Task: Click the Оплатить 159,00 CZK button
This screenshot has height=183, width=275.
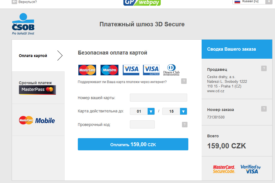Action: click(x=133, y=144)
